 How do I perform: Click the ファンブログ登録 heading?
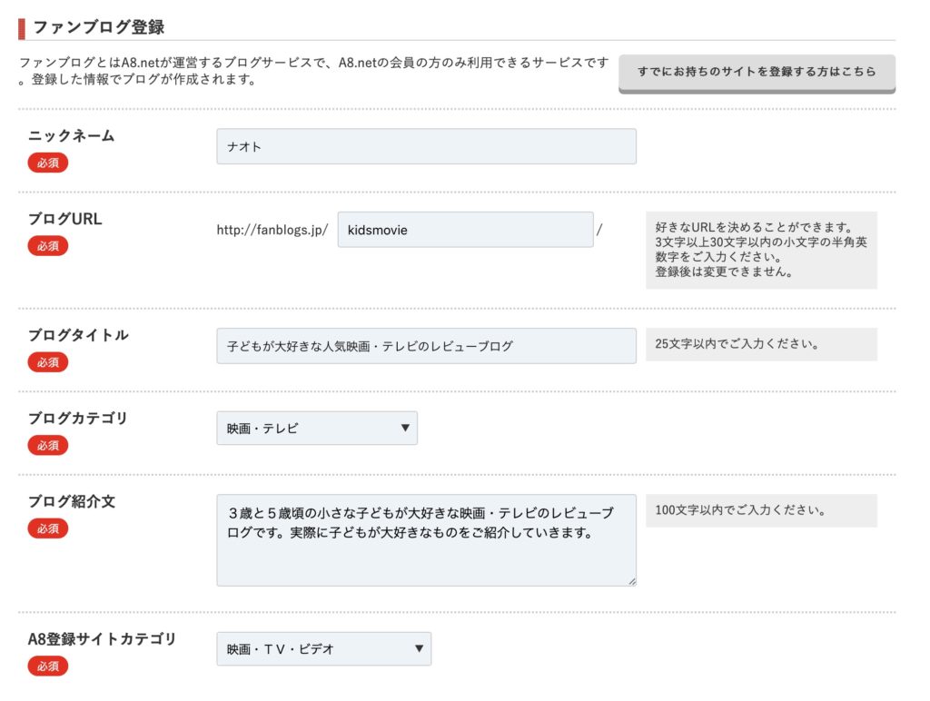coord(98,27)
